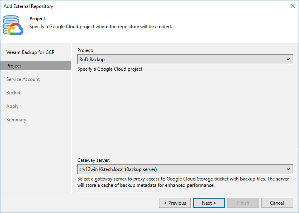Image resolution: width=299 pixels, height=213 pixels.
Task: Open the Summary step
Action: [x=16, y=120]
